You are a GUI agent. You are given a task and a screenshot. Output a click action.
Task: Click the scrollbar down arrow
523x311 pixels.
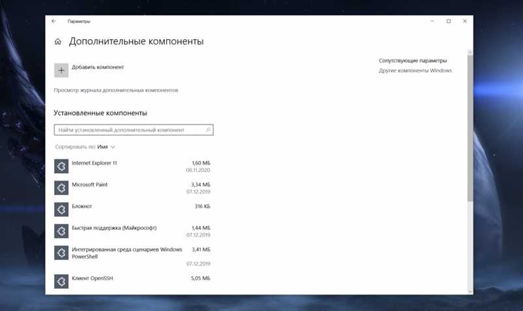(x=470, y=291)
